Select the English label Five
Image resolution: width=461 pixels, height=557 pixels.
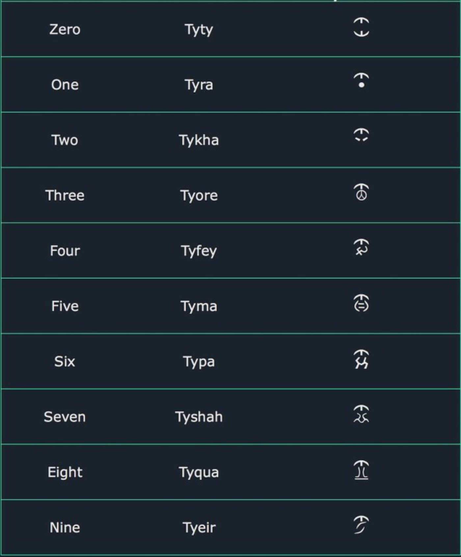point(65,306)
